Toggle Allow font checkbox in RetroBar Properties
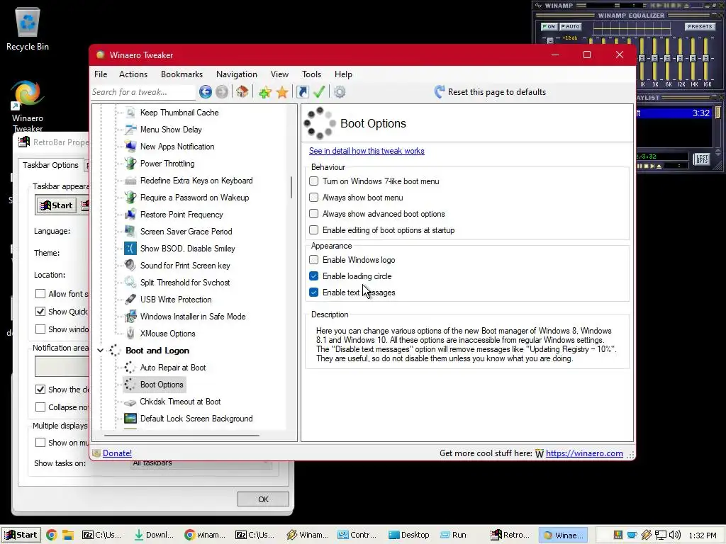The image size is (726, 544). (x=40, y=294)
